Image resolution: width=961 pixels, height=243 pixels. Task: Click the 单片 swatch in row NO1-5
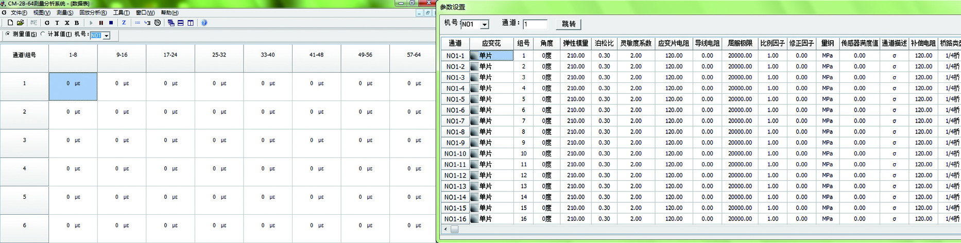(474, 99)
